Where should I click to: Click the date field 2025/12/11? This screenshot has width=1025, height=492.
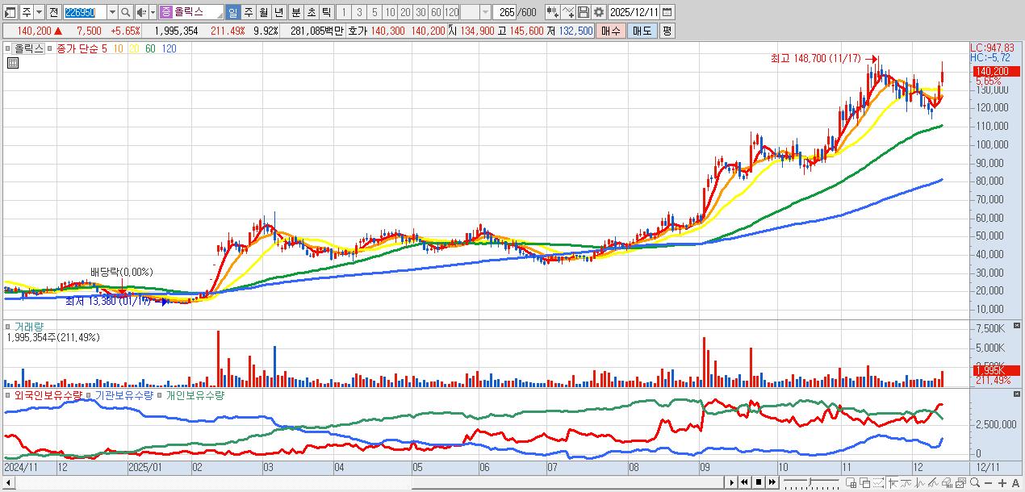(x=634, y=12)
